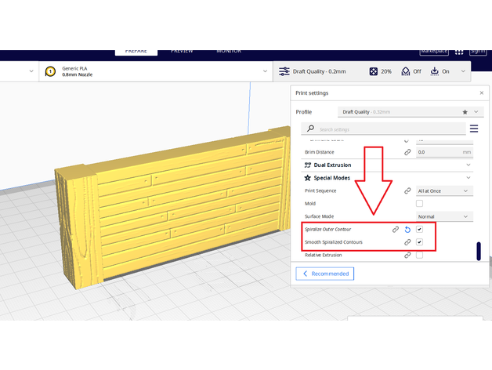Click the link icon for Smooth Spiralized Contours
492x370 pixels.
[x=407, y=242]
